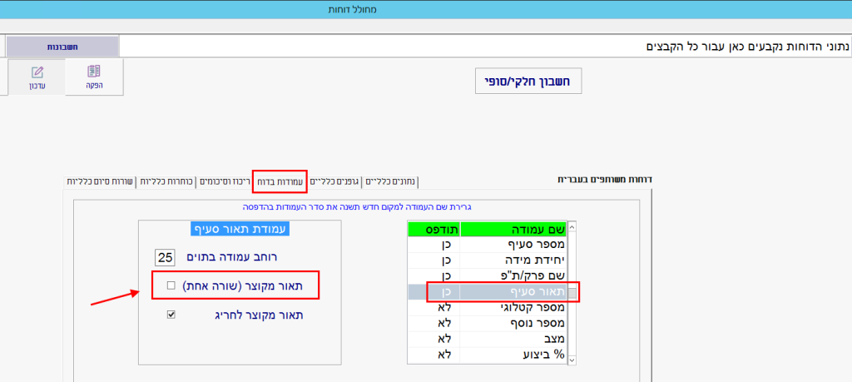Select the עמודות בדוח tab
852x382 pixels.
[280, 181]
